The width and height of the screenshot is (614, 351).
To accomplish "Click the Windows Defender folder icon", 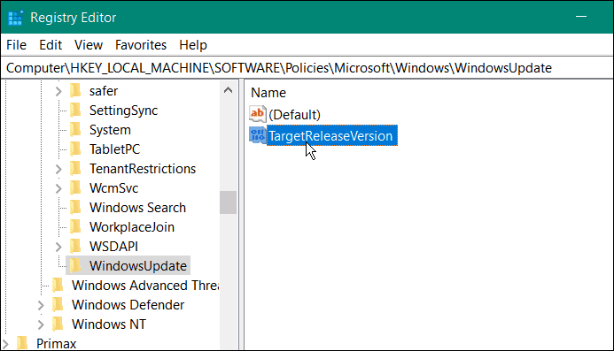I will pos(58,305).
